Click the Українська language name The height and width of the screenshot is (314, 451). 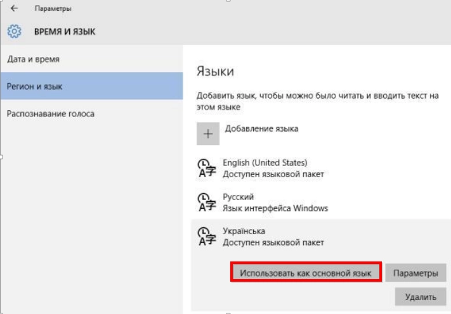click(244, 231)
